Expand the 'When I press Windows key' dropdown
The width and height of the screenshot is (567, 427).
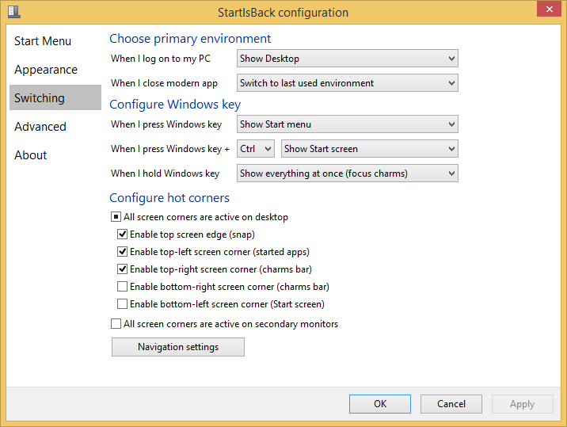[x=348, y=124]
